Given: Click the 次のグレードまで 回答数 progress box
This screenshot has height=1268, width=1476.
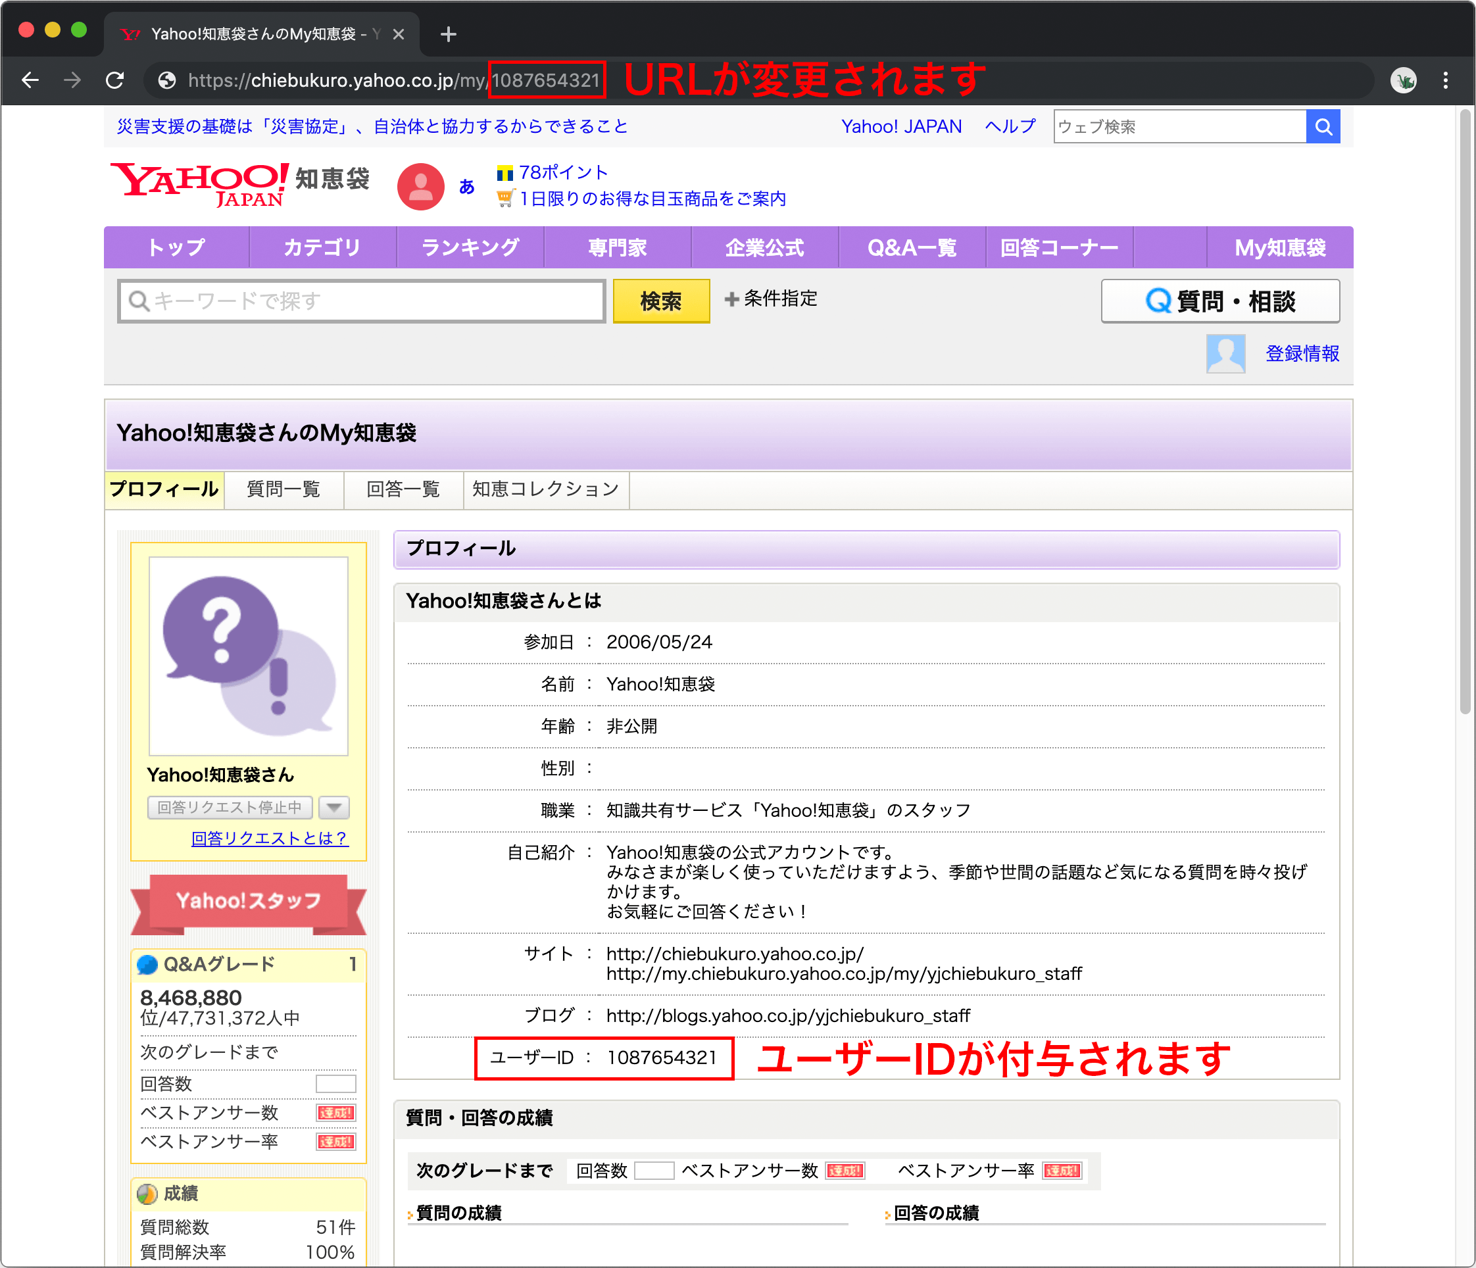Looking at the screenshot, I should (654, 1171).
